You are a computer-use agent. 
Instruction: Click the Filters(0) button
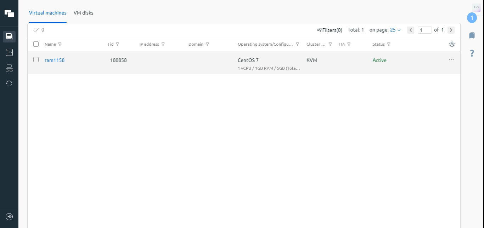[x=330, y=30]
